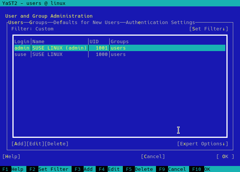Viewport: 240px width, 172px height.
Task: Select the admin login row
Action: (x=120, y=48)
